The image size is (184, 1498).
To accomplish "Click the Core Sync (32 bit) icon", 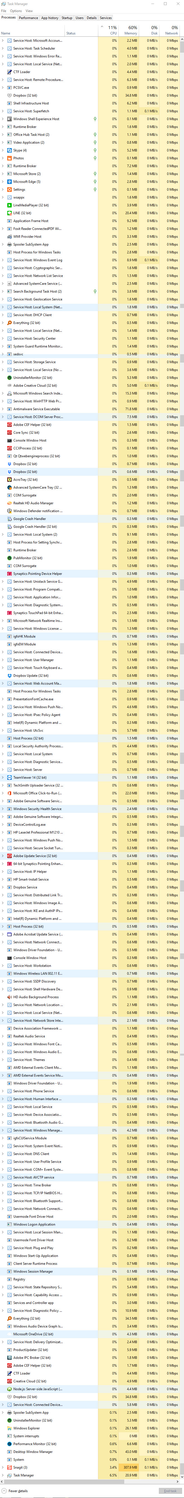I will click(x=9, y=433).
